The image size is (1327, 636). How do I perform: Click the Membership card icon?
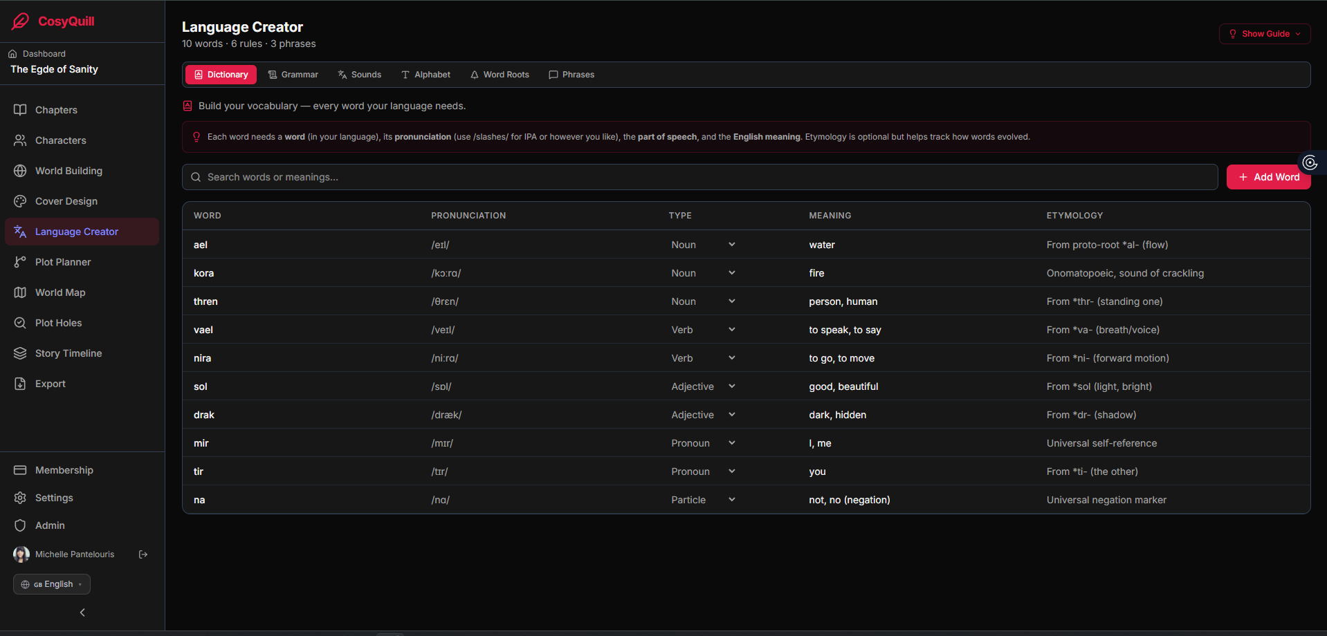tap(20, 470)
